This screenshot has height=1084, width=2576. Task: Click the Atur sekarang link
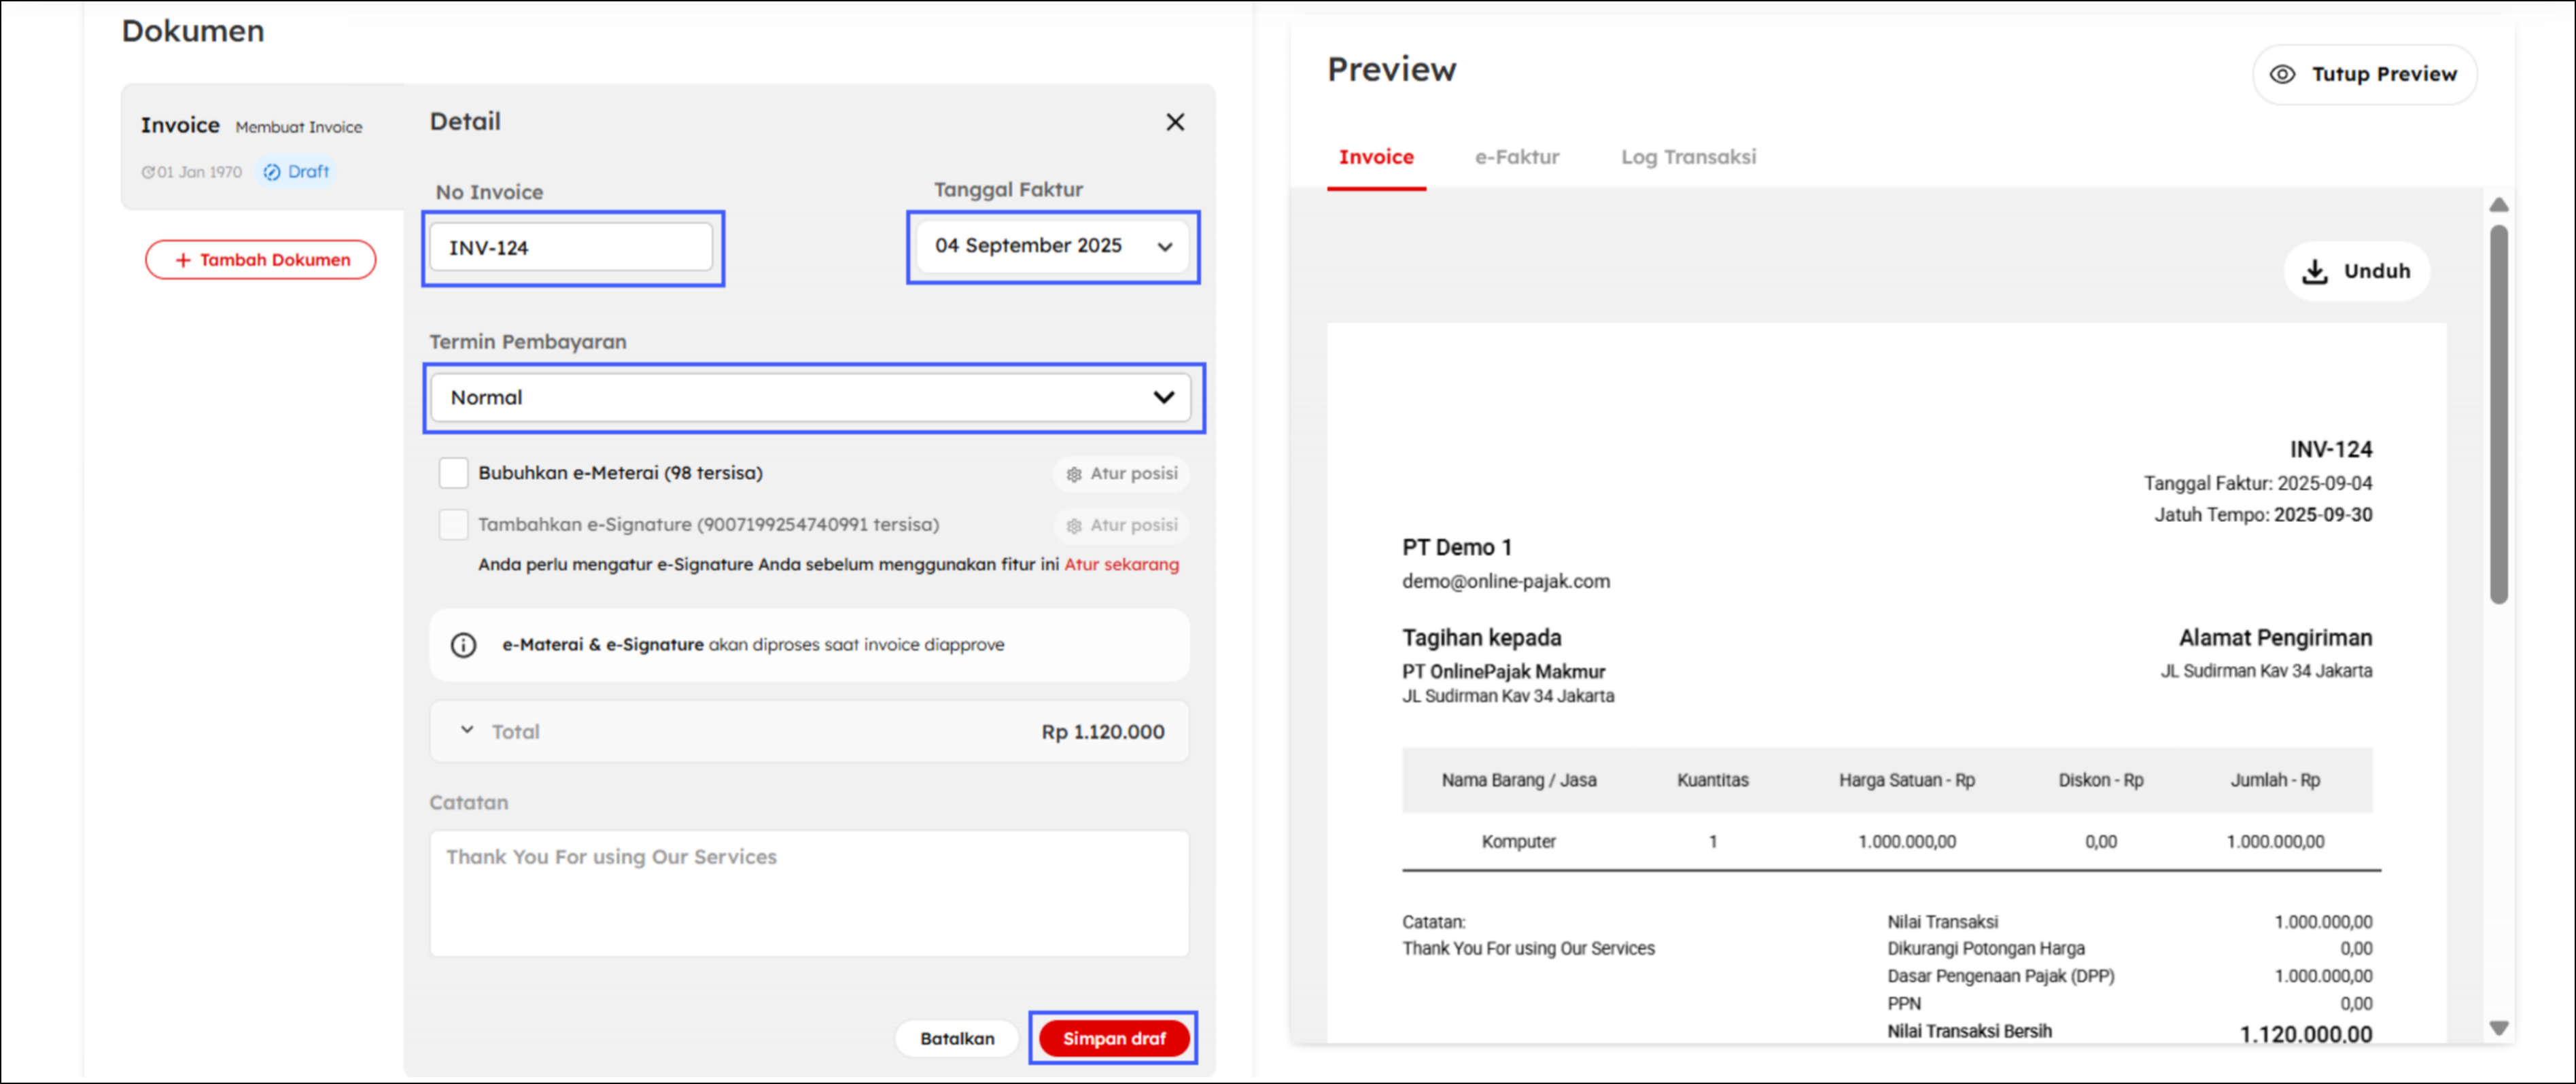tap(1121, 564)
